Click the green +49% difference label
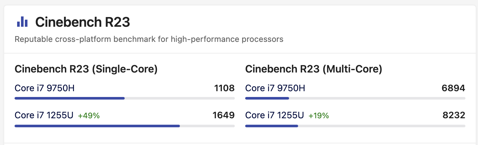This screenshot has height=145, width=478. [x=89, y=115]
